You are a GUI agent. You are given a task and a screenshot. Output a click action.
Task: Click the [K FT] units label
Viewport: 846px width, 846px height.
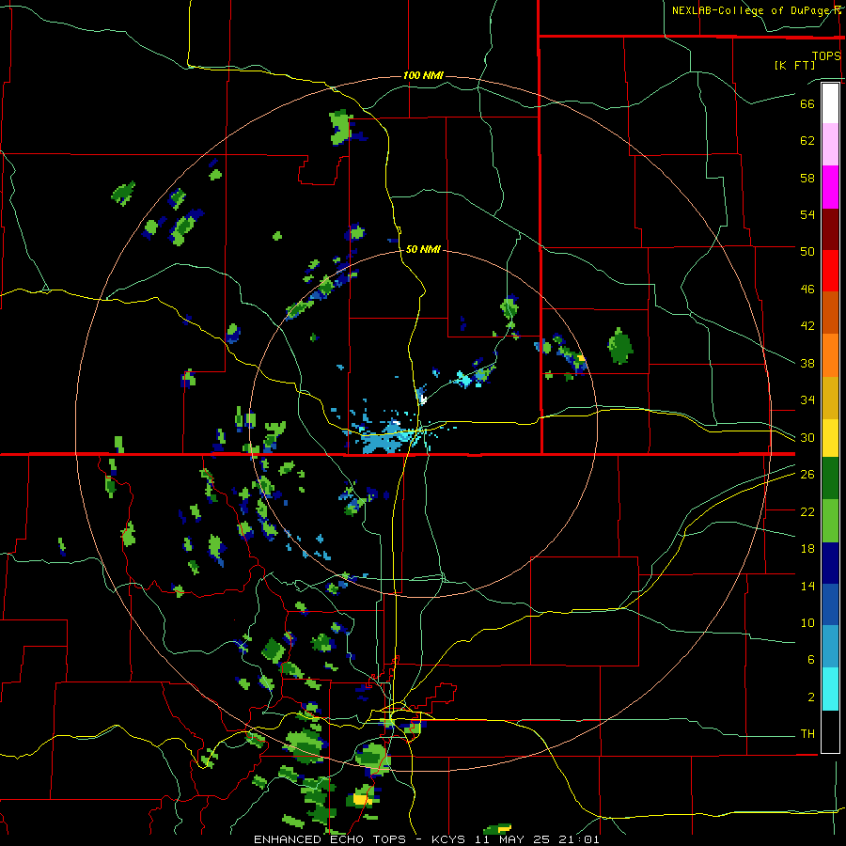(794, 65)
